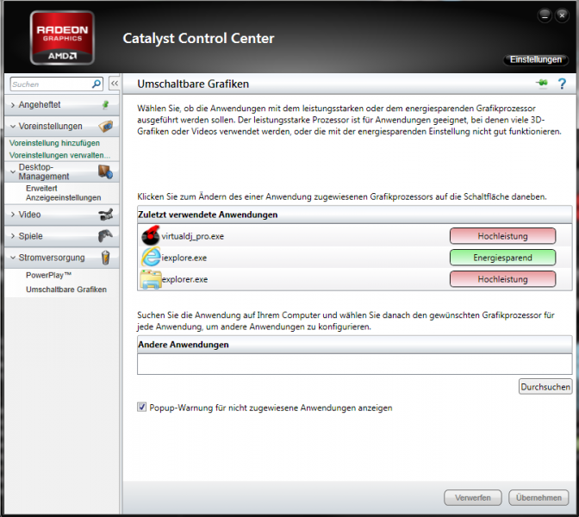579x517 pixels.
Task: Toggle popup warning for unassigned applications checkbox
Action: tap(141, 408)
